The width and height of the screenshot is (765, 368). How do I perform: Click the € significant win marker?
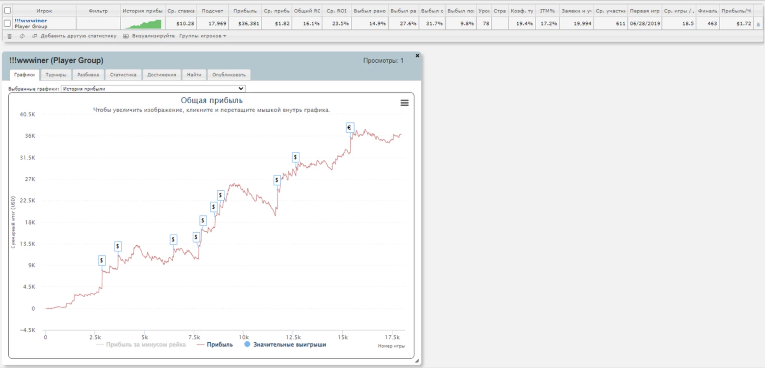coord(349,128)
